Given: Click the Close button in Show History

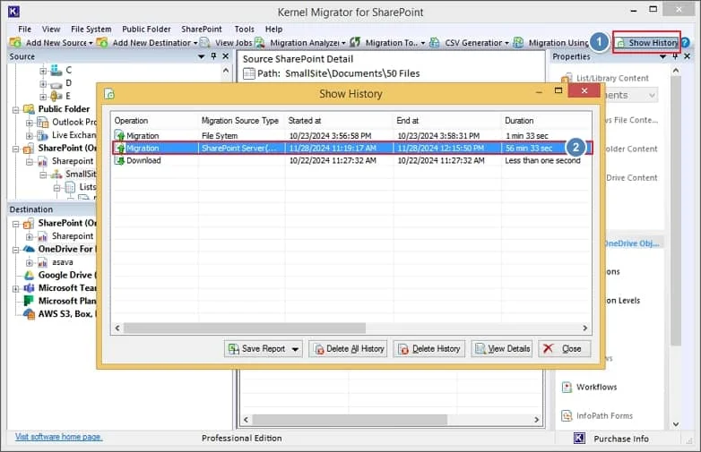Looking at the screenshot, I should tap(564, 349).
